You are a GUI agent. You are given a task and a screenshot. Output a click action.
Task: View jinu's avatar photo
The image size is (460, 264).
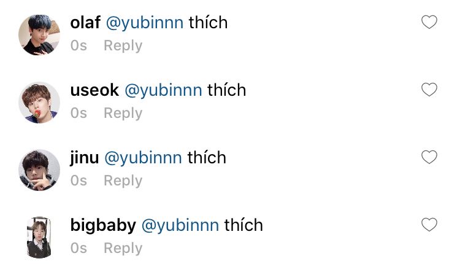(39, 170)
